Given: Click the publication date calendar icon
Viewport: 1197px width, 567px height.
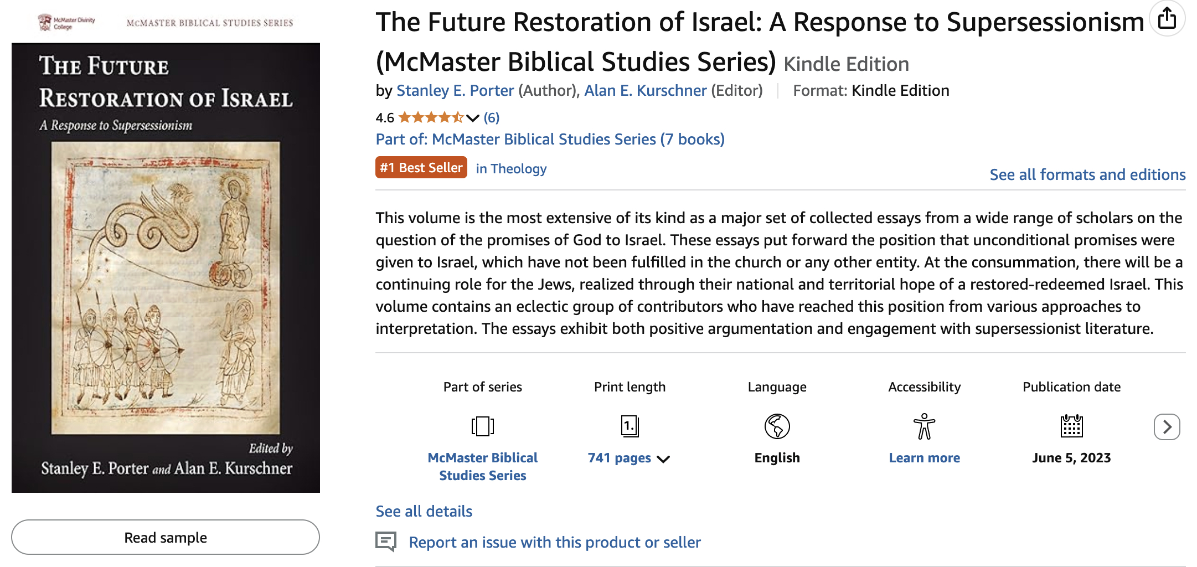Looking at the screenshot, I should click(1071, 426).
